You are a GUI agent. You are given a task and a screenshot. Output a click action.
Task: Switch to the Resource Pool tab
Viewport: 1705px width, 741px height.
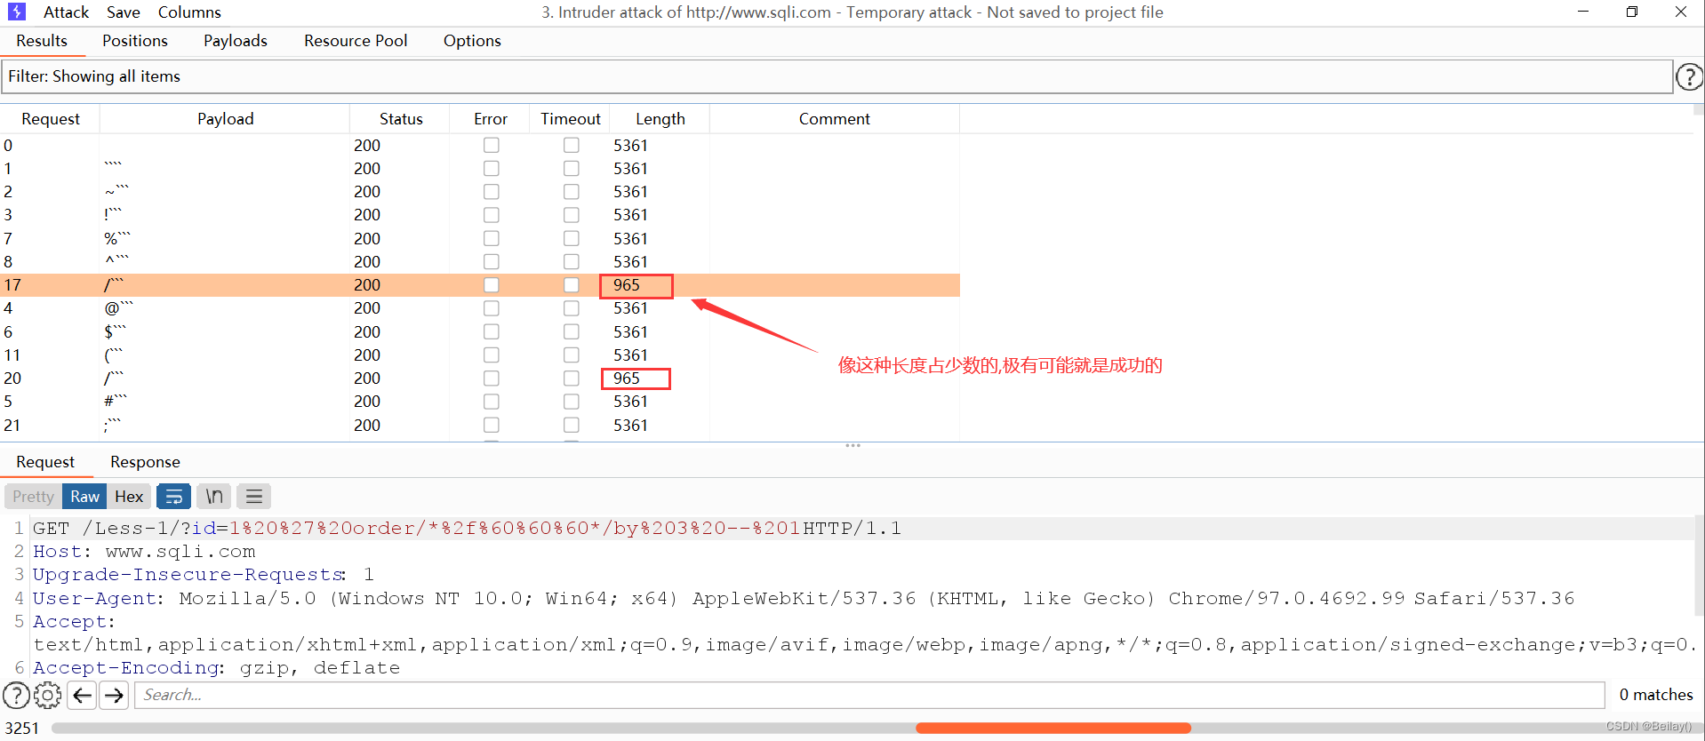[356, 41]
